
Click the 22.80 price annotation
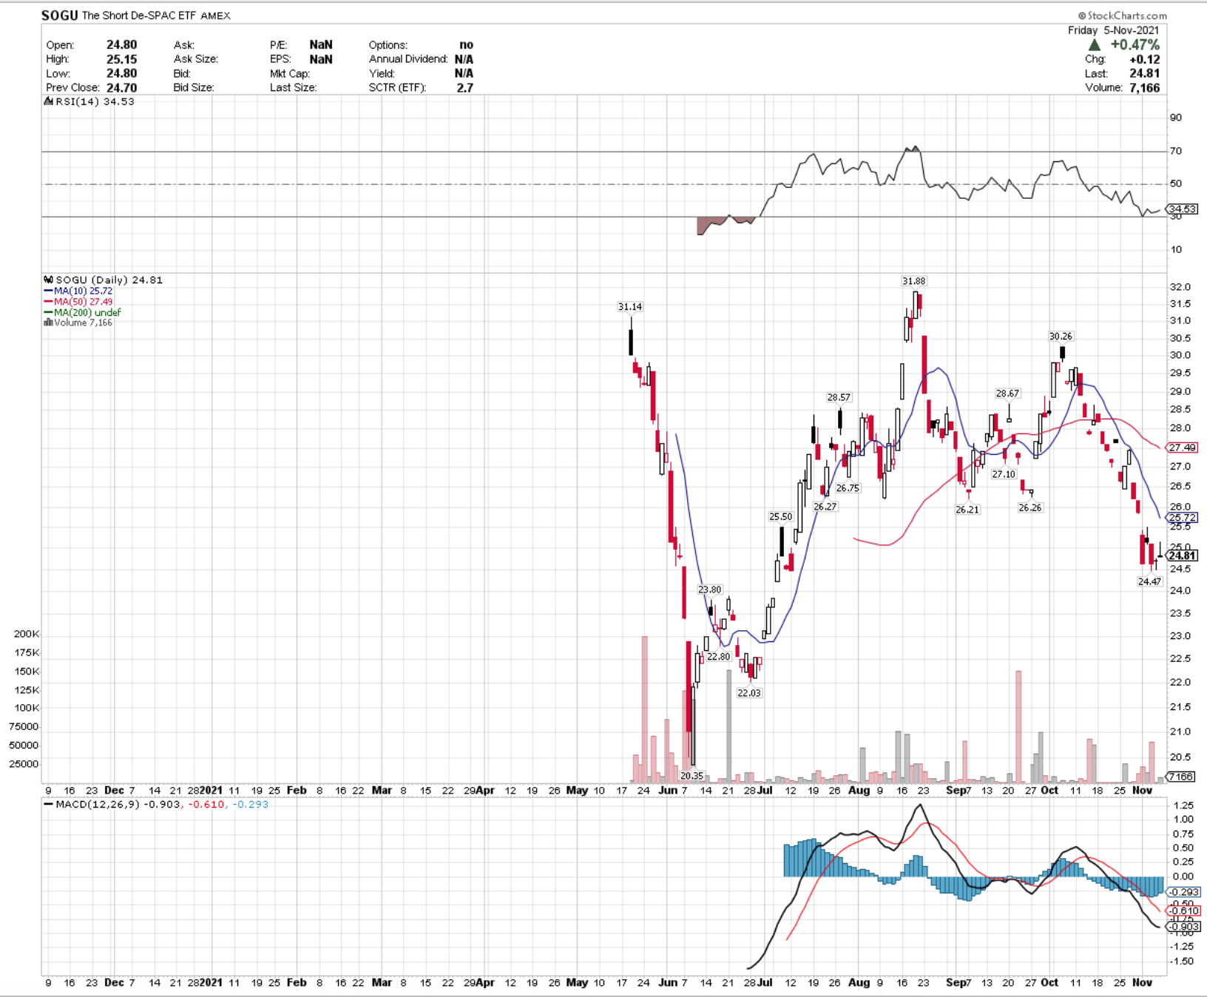[x=718, y=656]
